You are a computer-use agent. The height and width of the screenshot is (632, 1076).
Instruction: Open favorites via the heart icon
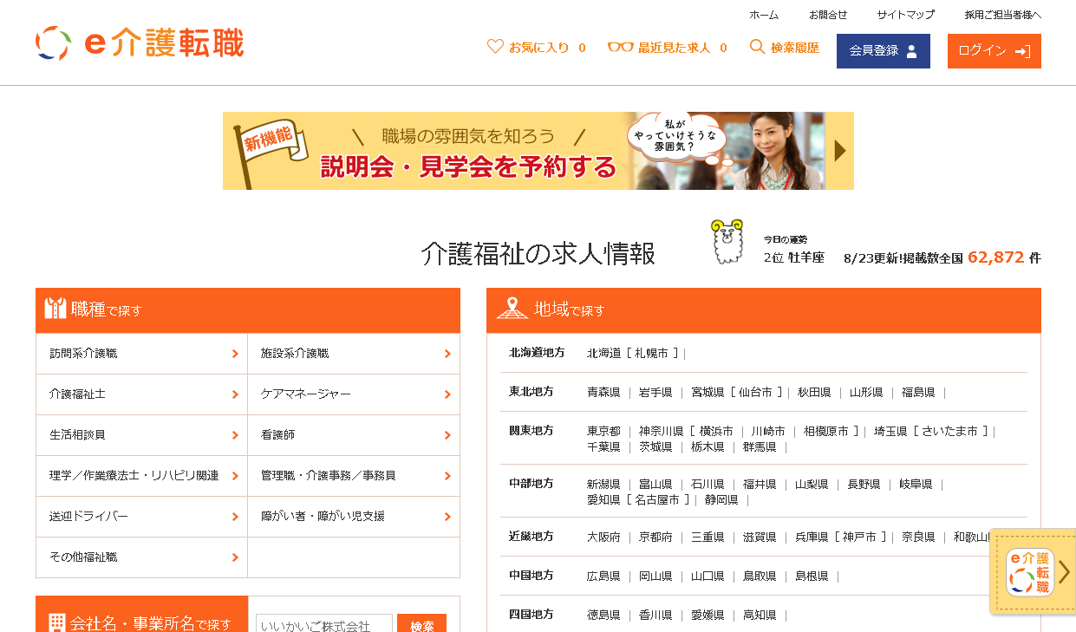pos(495,47)
